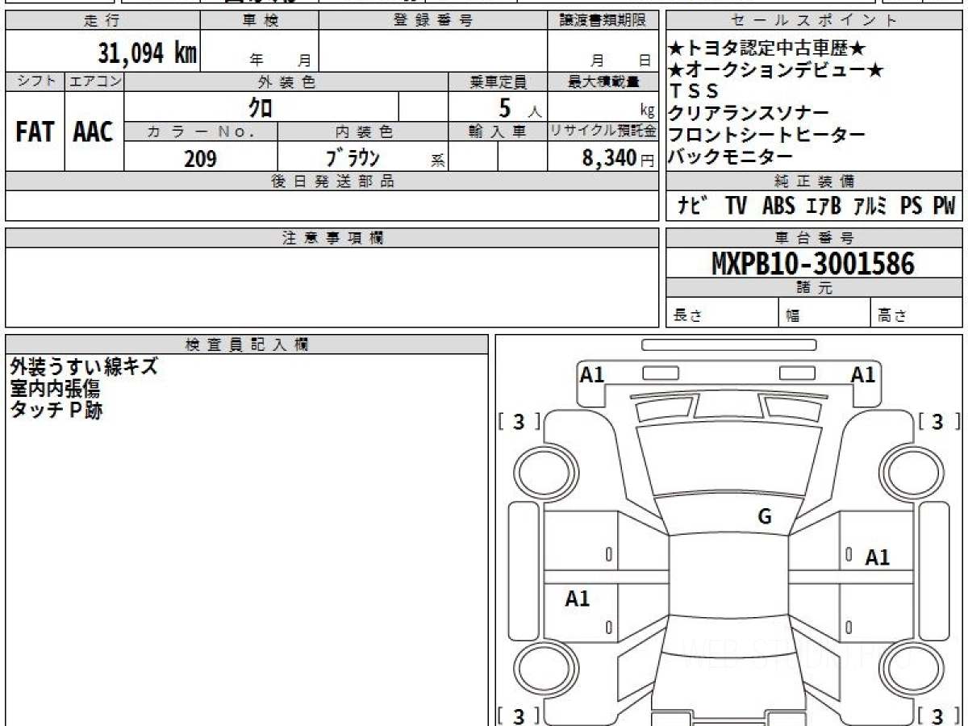
Task: Click the ★トヨタ認定中古車歴★ line
Action: tap(767, 50)
